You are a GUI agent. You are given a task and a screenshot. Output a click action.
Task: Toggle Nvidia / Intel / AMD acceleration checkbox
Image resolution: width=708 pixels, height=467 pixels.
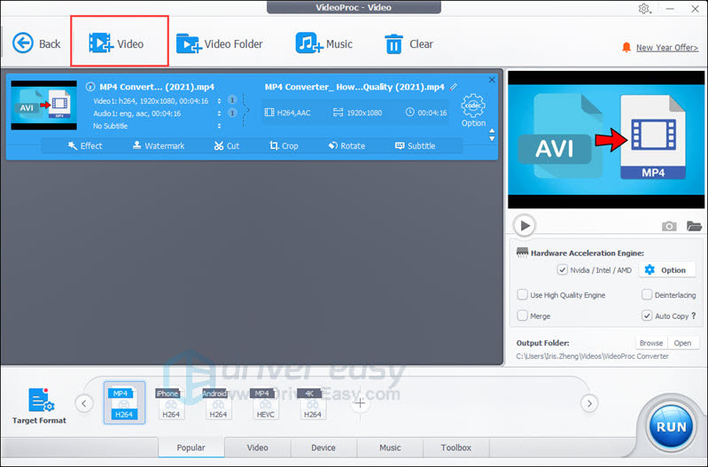point(562,270)
